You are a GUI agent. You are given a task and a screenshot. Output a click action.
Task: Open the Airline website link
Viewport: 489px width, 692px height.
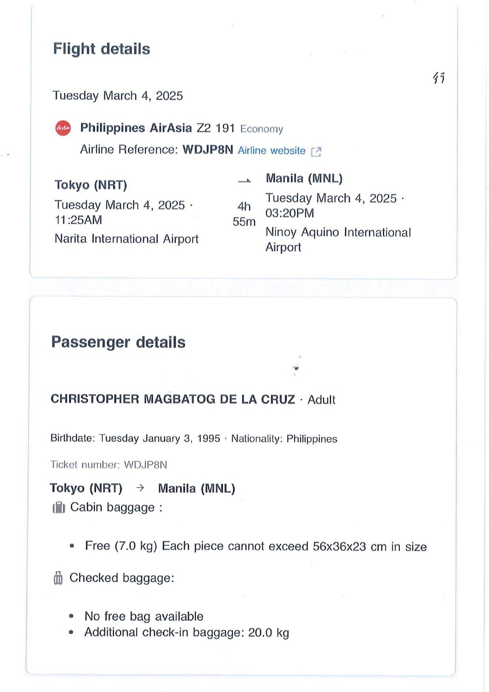[x=271, y=151]
